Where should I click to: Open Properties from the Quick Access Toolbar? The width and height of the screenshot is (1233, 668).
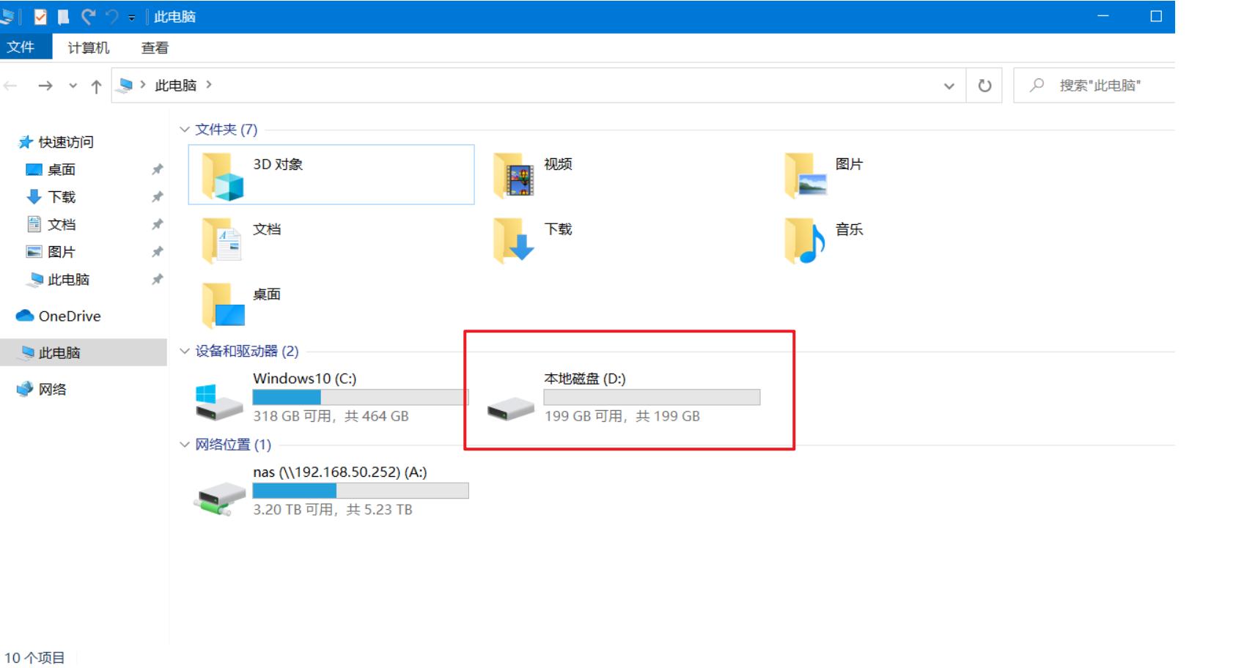(40, 16)
